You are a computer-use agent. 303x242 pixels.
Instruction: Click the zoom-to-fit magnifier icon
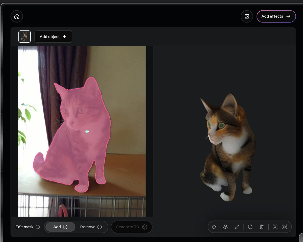point(275,227)
